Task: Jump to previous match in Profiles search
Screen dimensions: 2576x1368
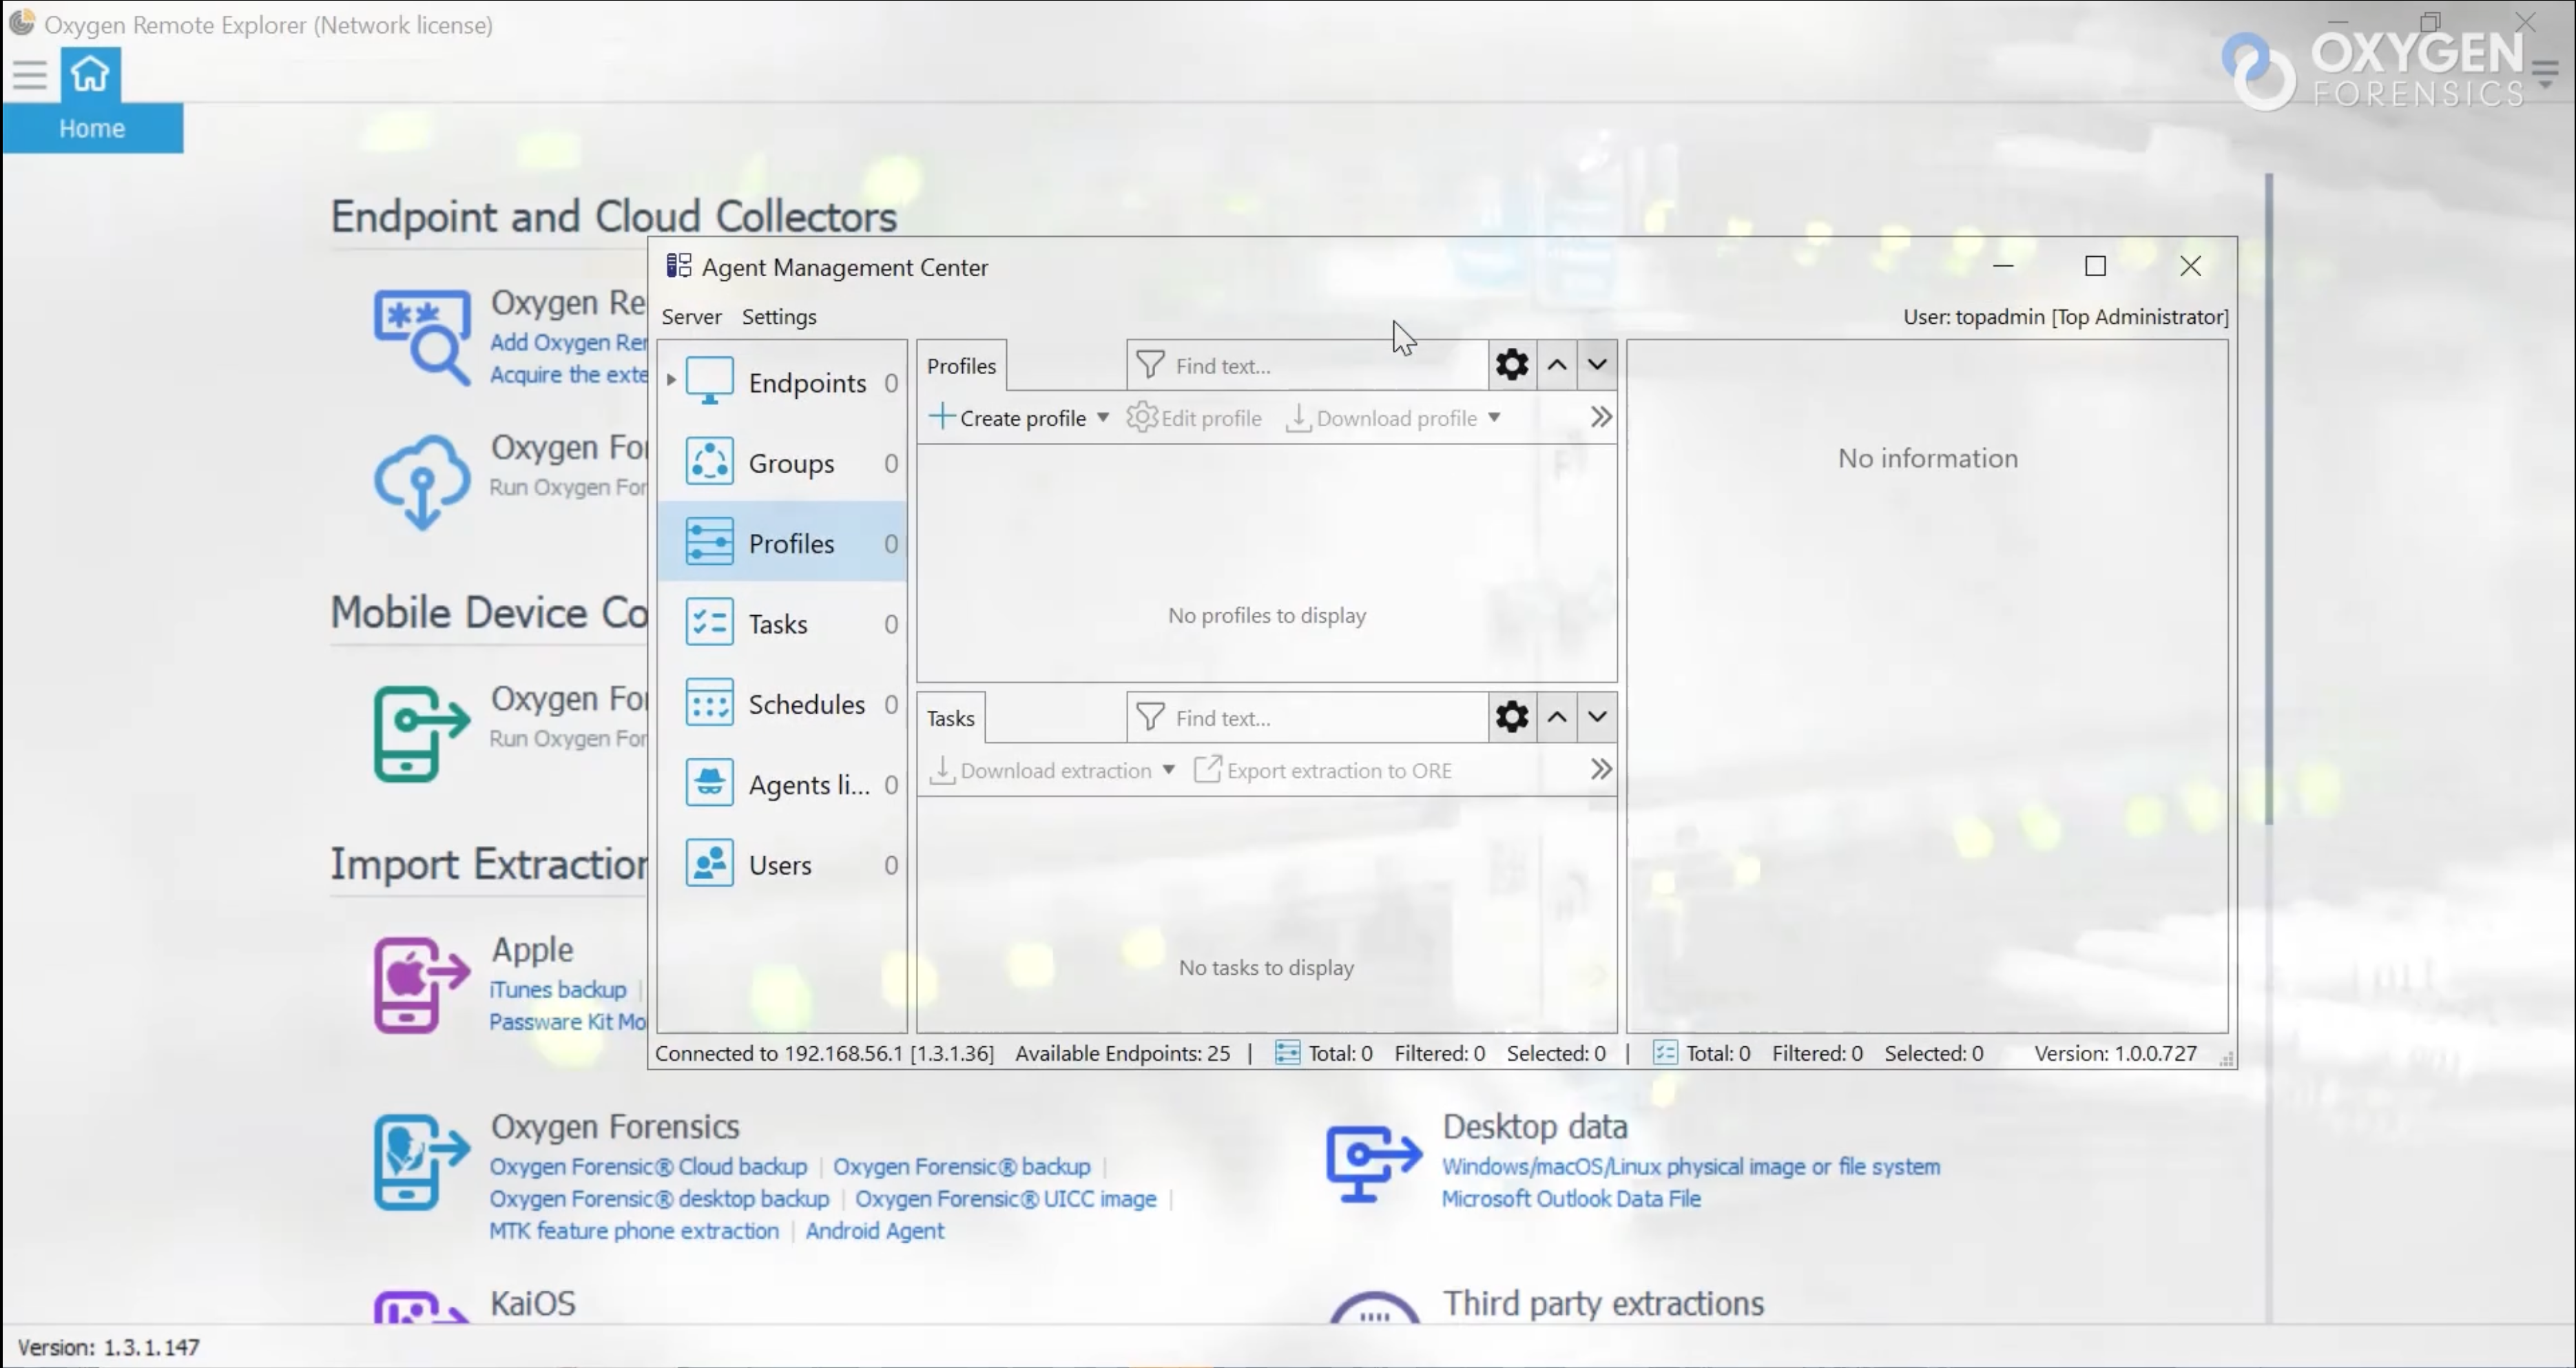Action: tap(1556, 364)
